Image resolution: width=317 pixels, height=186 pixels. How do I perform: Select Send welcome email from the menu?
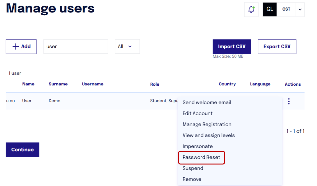(x=207, y=102)
